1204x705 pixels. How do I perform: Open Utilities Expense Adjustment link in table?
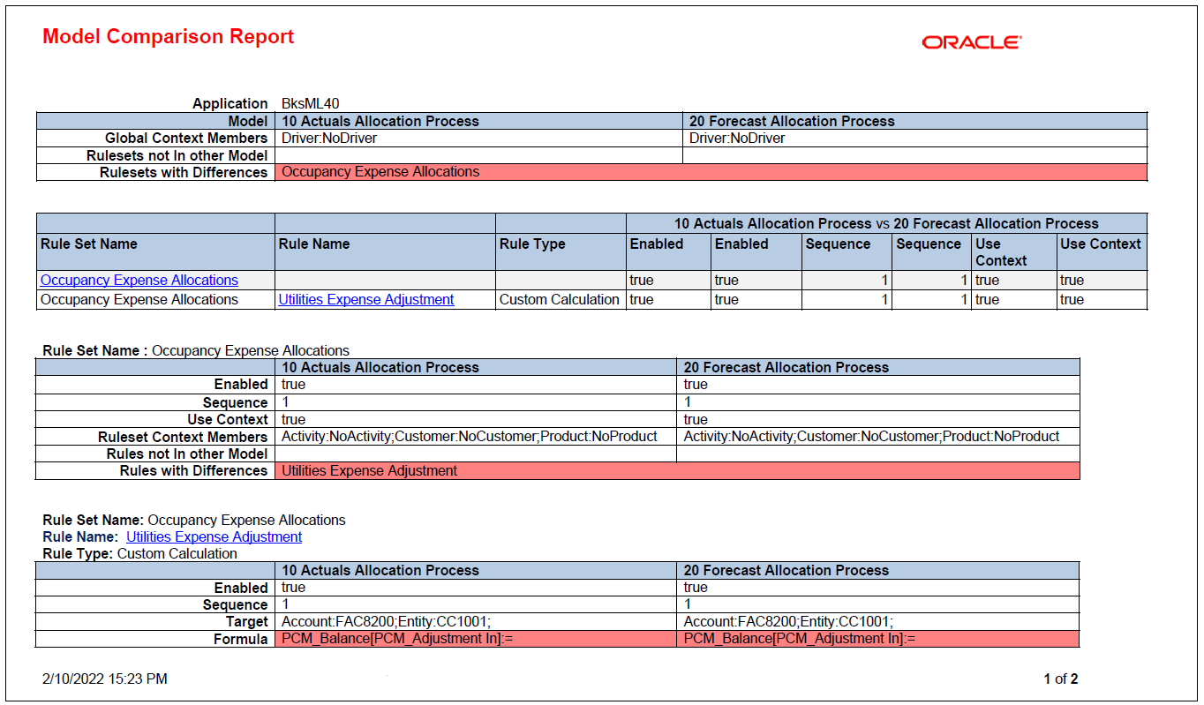(x=366, y=299)
